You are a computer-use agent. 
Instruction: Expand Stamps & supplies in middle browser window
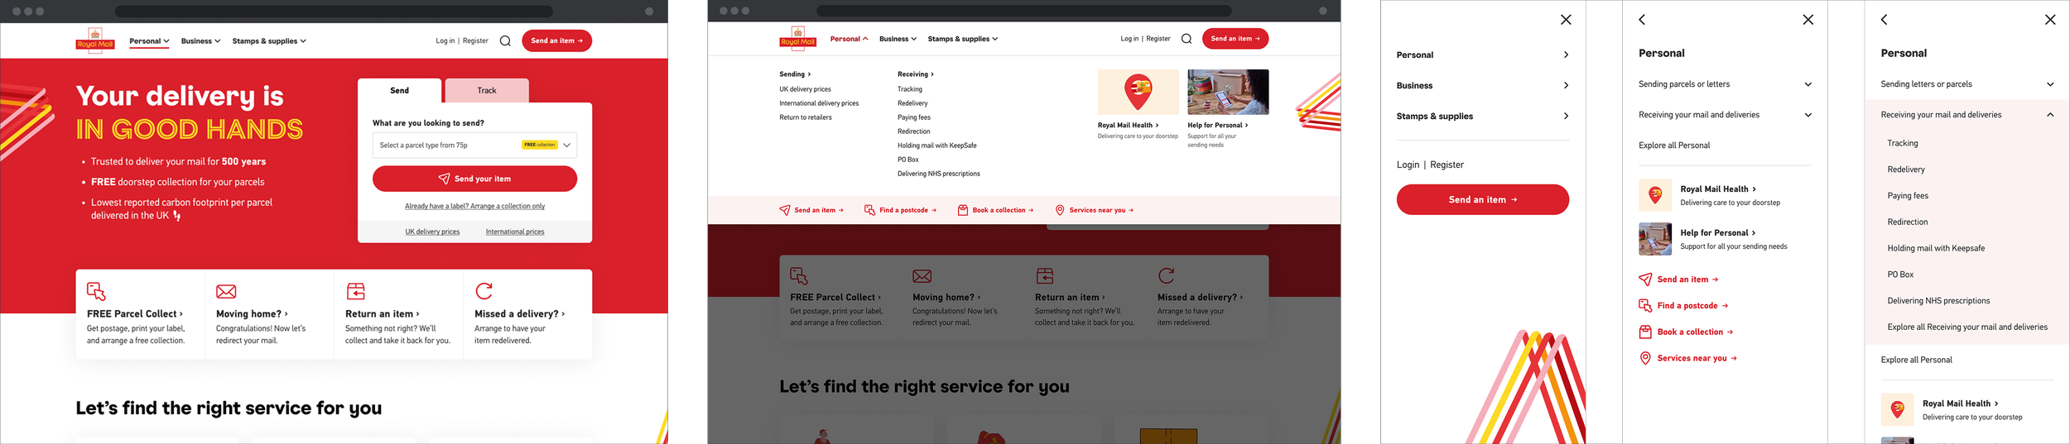click(x=962, y=39)
